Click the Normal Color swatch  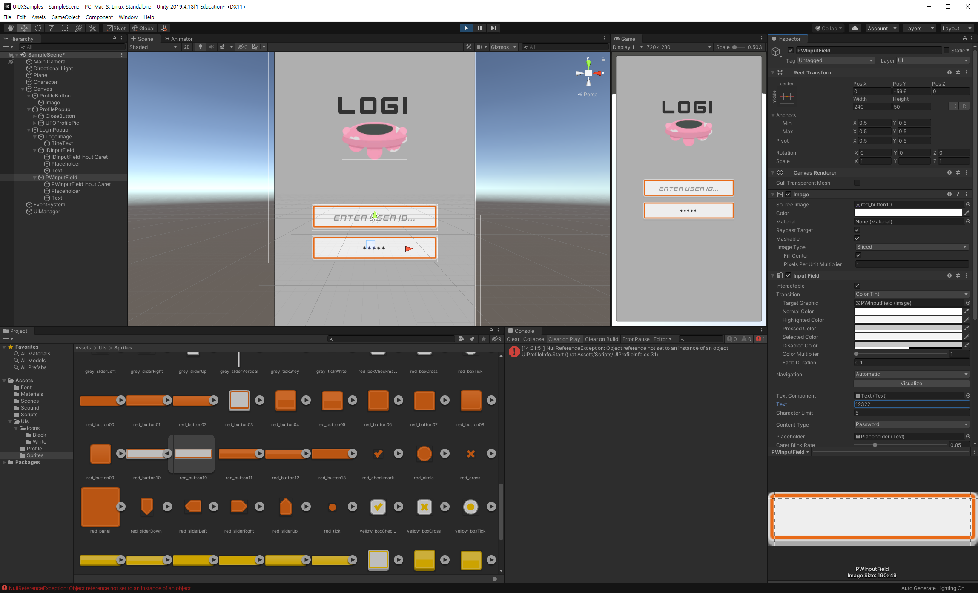(x=908, y=312)
